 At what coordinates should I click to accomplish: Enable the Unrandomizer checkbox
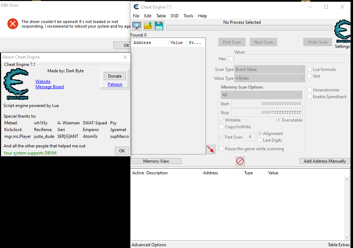click(x=309, y=90)
